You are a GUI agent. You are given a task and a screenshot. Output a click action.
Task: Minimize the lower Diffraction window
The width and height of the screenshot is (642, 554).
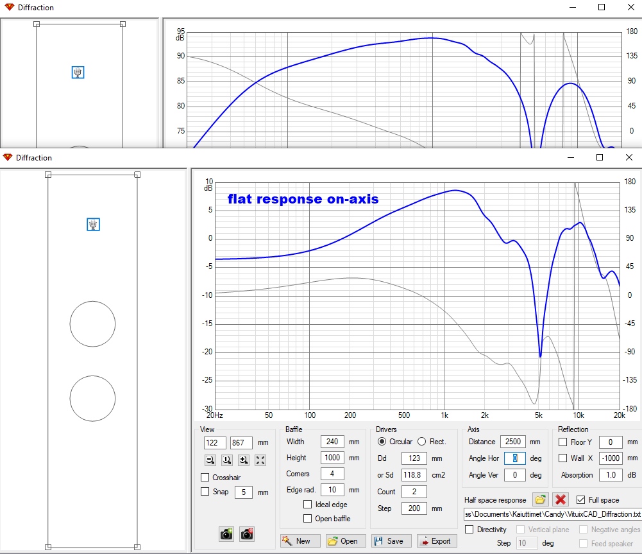[571, 157]
